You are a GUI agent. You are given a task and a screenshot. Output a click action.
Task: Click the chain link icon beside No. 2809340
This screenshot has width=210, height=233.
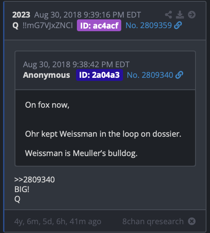pos(179,75)
